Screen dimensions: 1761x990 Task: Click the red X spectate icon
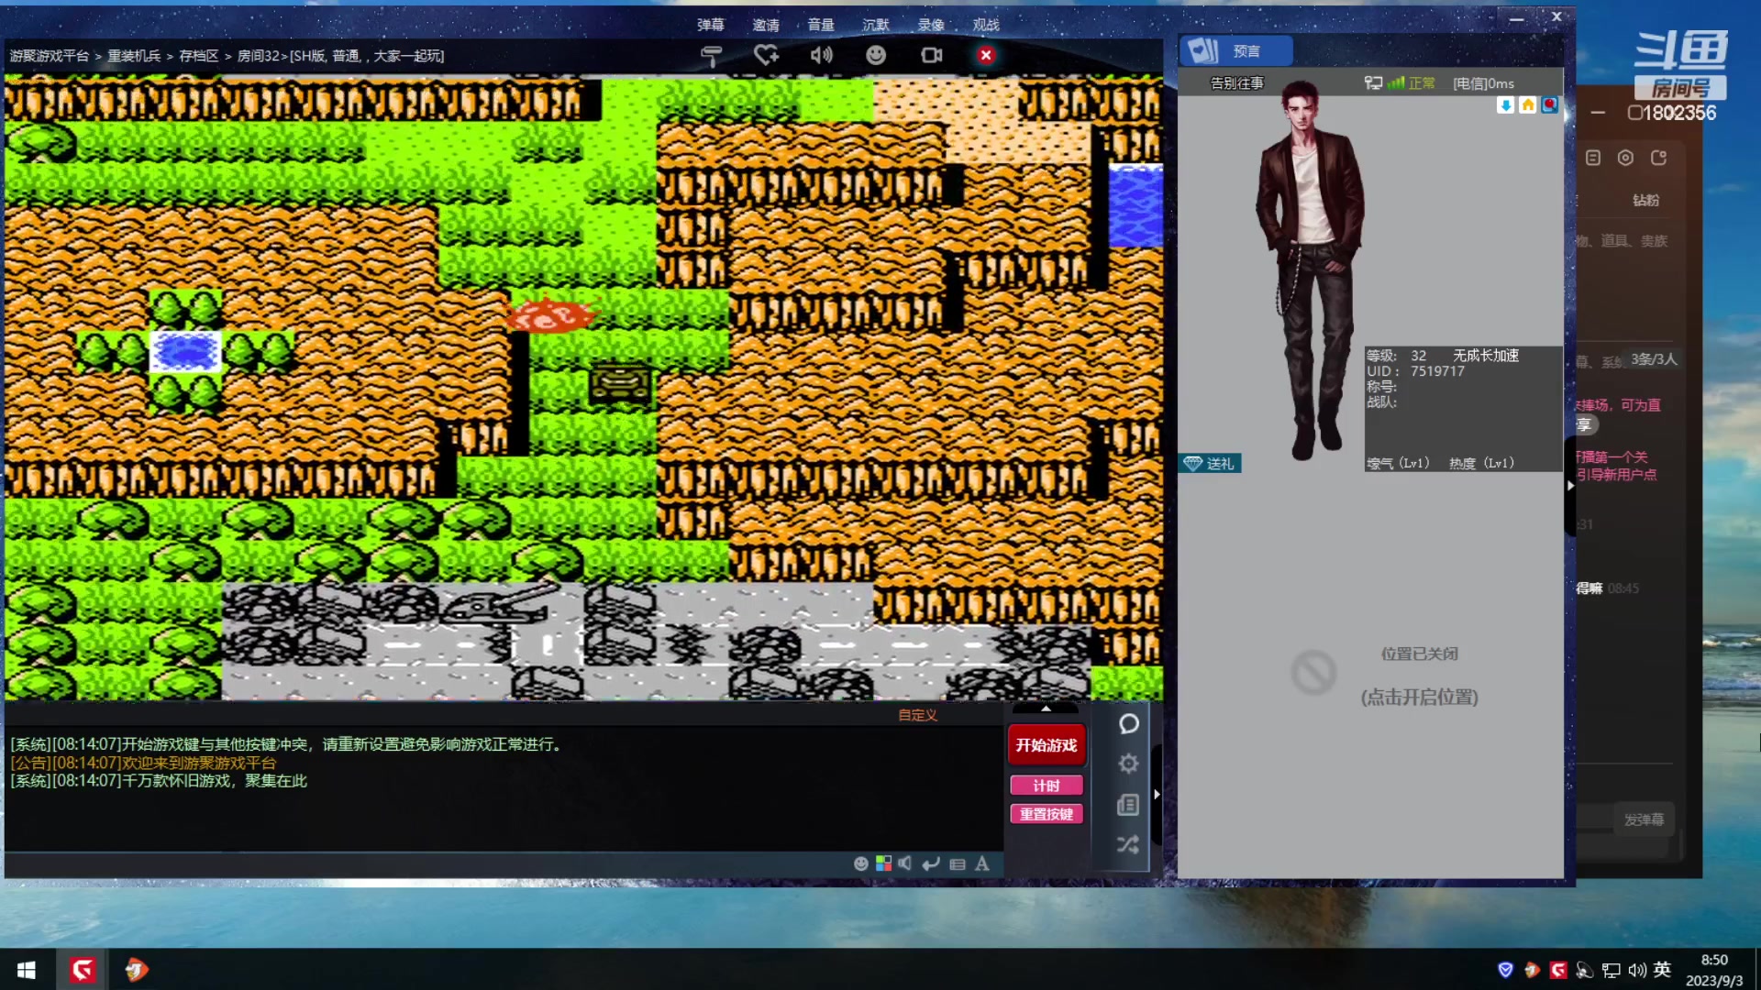click(x=986, y=55)
